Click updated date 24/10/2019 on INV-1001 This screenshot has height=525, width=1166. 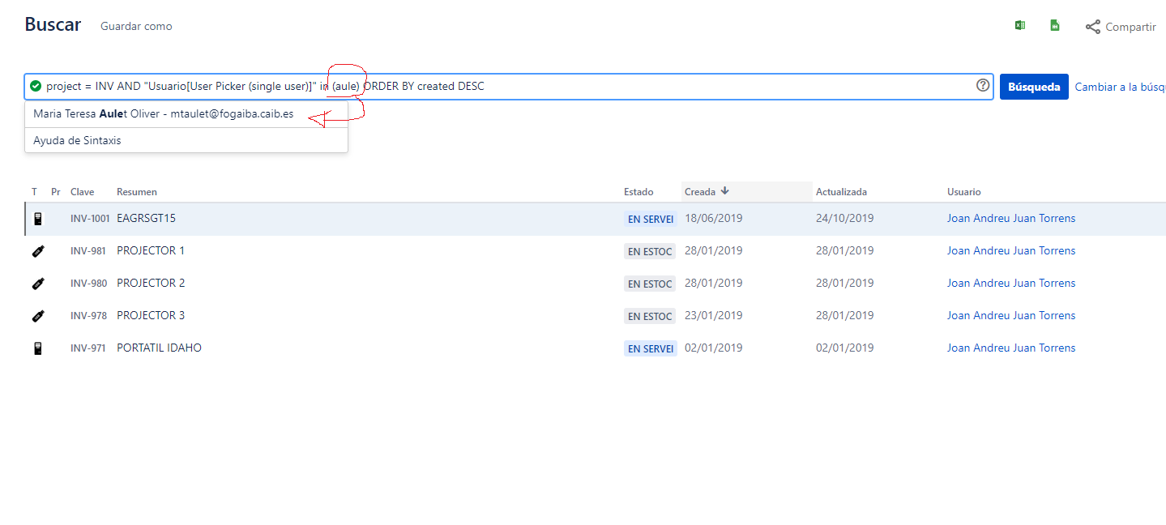[x=845, y=218]
